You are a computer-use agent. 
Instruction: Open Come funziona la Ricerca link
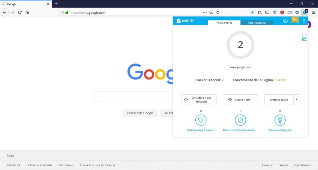(x=97, y=165)
